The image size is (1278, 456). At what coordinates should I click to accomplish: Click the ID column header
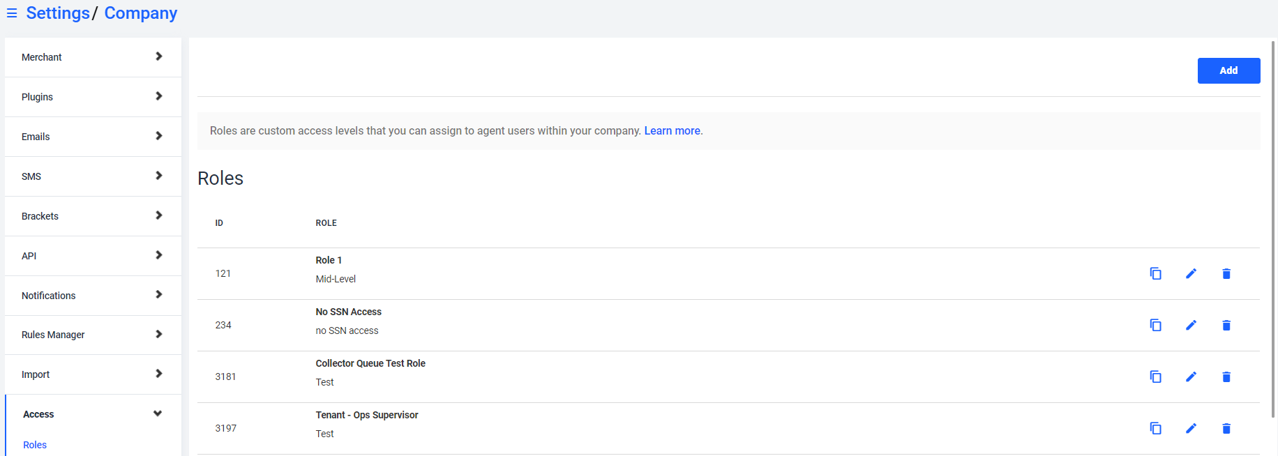pyautogui.click(x=219, y=223)
